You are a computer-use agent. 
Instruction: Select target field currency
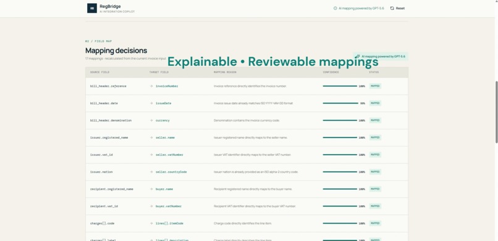click(162, 120)
